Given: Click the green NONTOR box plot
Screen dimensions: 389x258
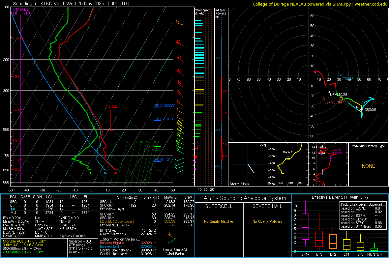Looking at the screenshot, I should 374,247.
